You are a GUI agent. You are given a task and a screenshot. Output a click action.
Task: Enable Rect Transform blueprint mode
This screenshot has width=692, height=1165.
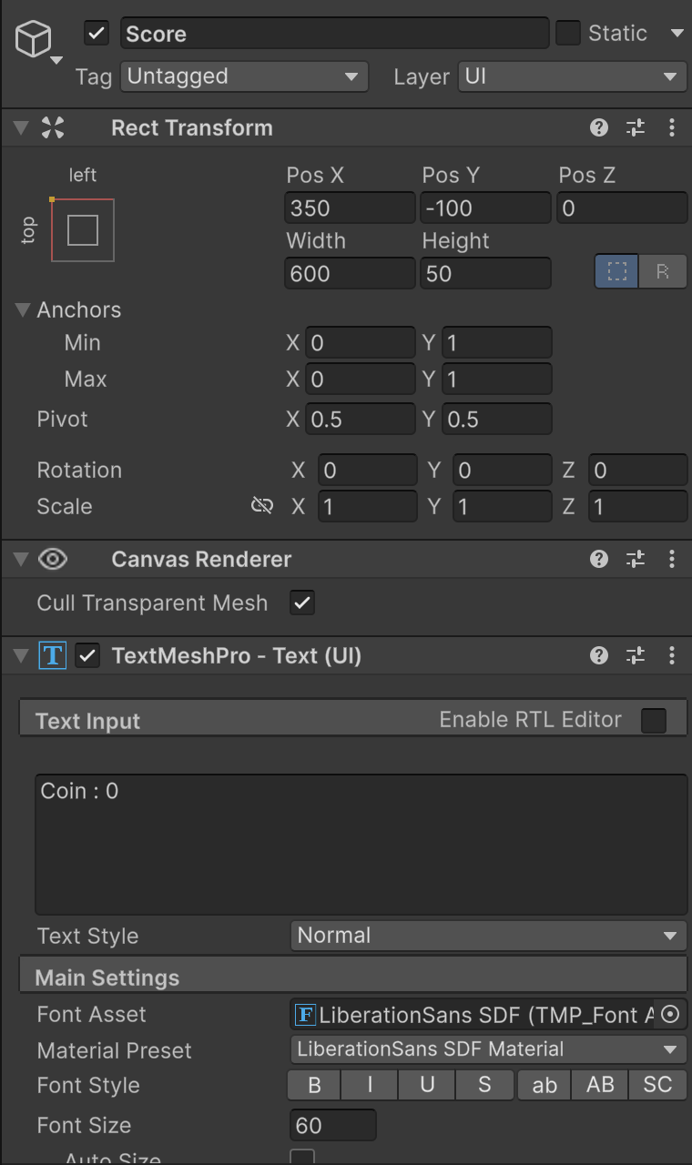[616, 272]
